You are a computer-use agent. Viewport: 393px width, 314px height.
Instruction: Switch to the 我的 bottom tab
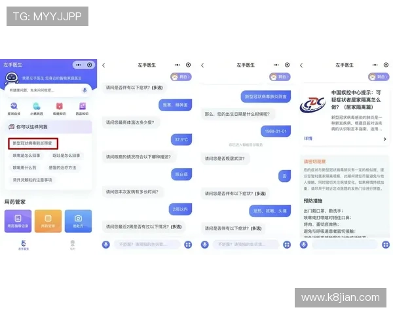pyautogui.click(x=73, y=245)
